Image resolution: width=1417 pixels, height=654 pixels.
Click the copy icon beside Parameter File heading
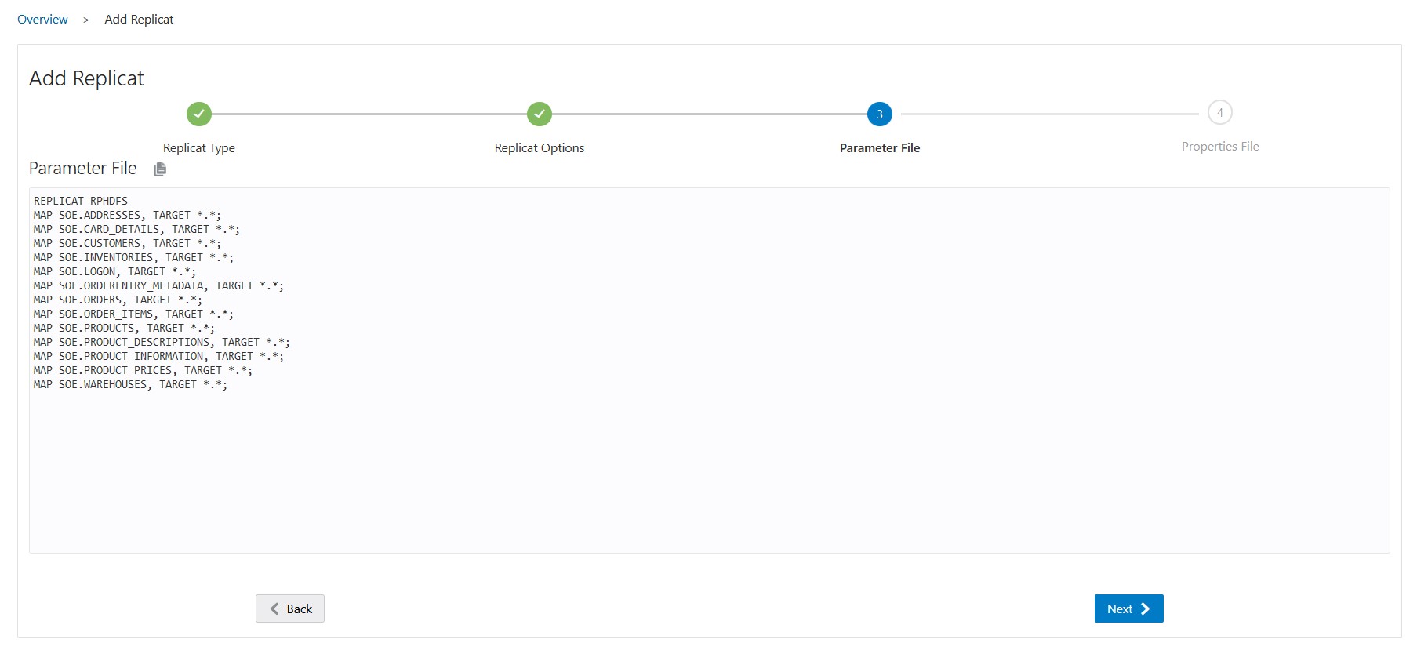click(160, 169)
